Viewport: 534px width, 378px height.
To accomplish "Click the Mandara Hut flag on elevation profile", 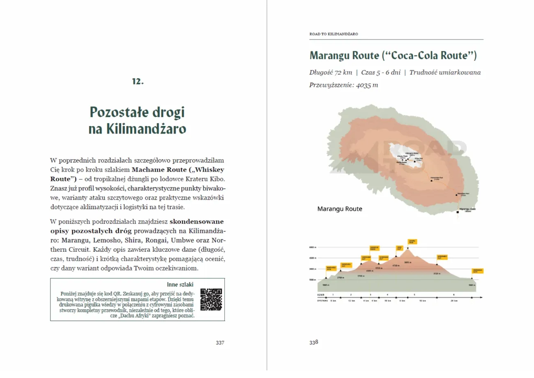I will click(346, 265).
